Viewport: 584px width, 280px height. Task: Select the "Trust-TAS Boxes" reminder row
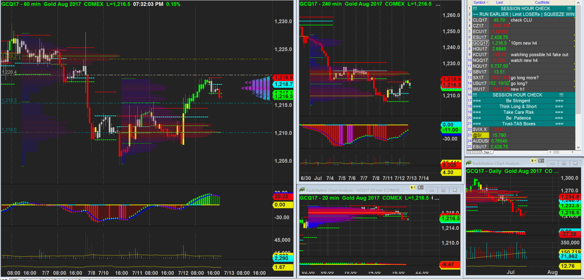coord(524,124)
